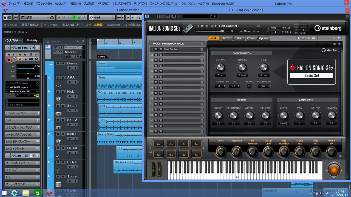The height and width of the screenshot is (197, 351).
Task: Open the pitch bend down -2 dropdown
Action: point(220,86)
